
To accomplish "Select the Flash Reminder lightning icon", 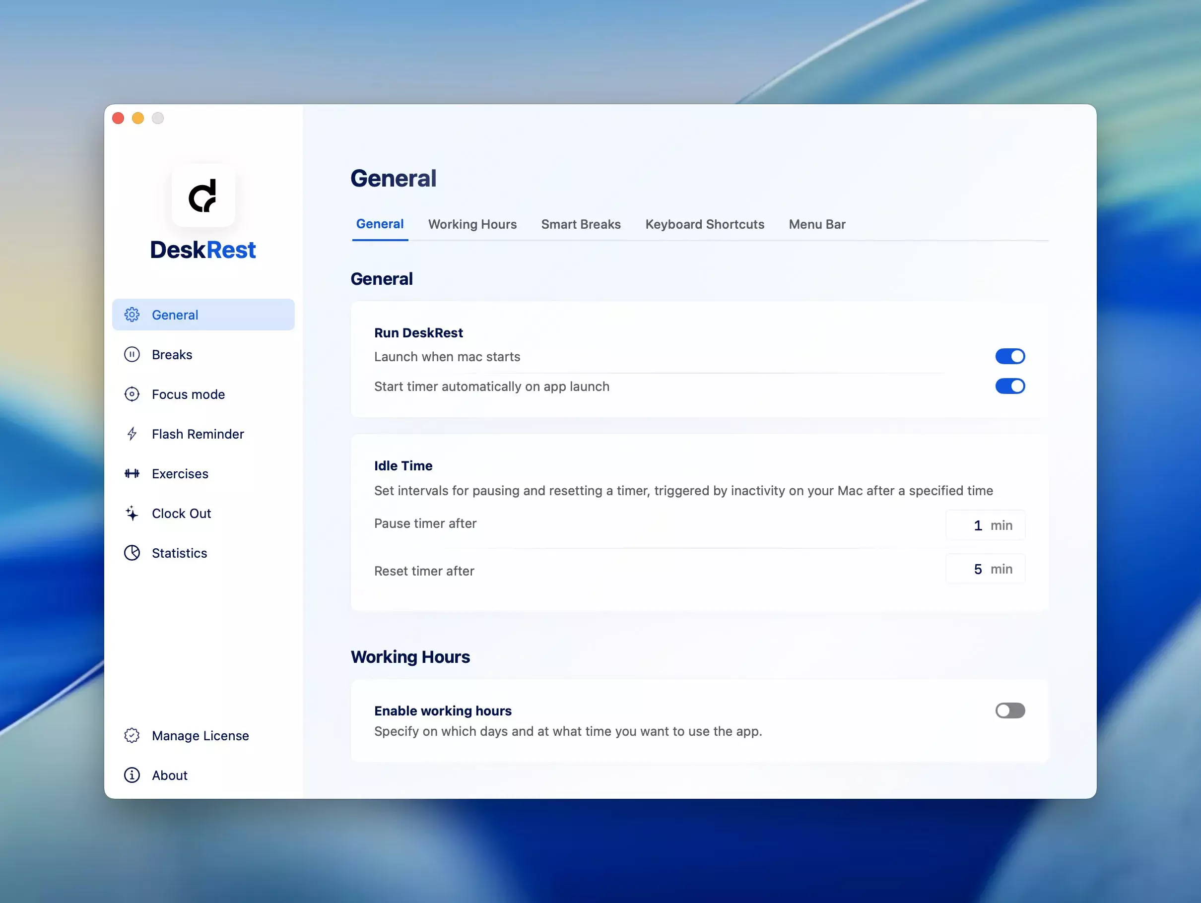I will click(132, 434).
